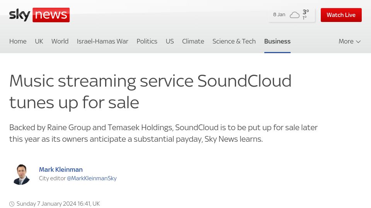Open the @MarkKleinmanSky Twitter link

92,178
